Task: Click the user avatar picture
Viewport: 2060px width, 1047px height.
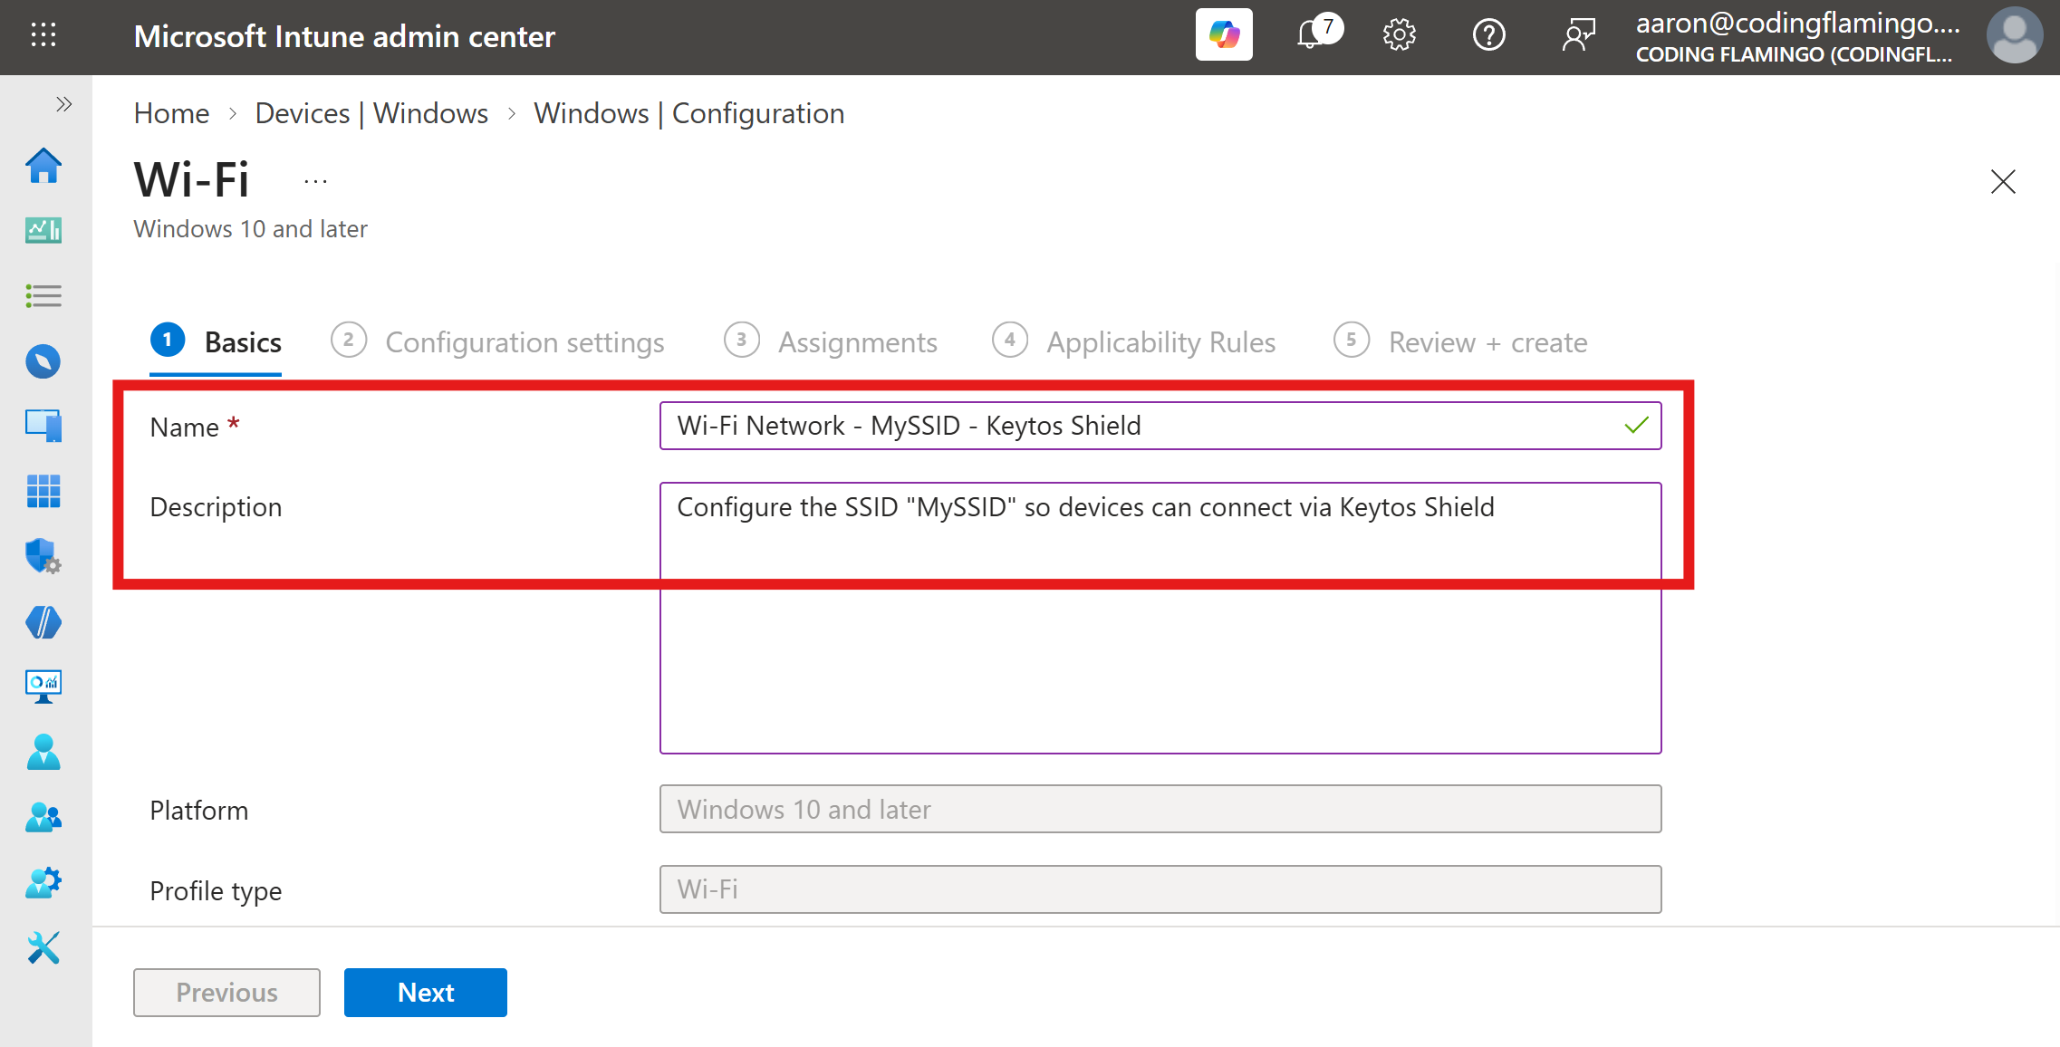Action: 2014,35
